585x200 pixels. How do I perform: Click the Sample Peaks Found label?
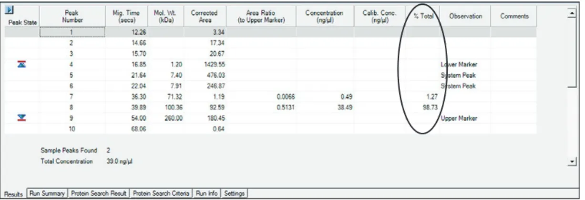click(70, 150)
